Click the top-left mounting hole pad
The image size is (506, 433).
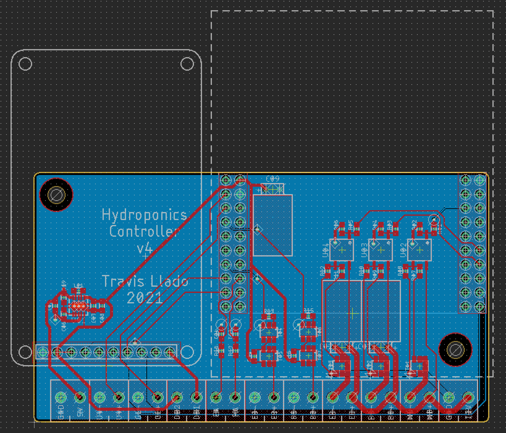pos(56,195)
